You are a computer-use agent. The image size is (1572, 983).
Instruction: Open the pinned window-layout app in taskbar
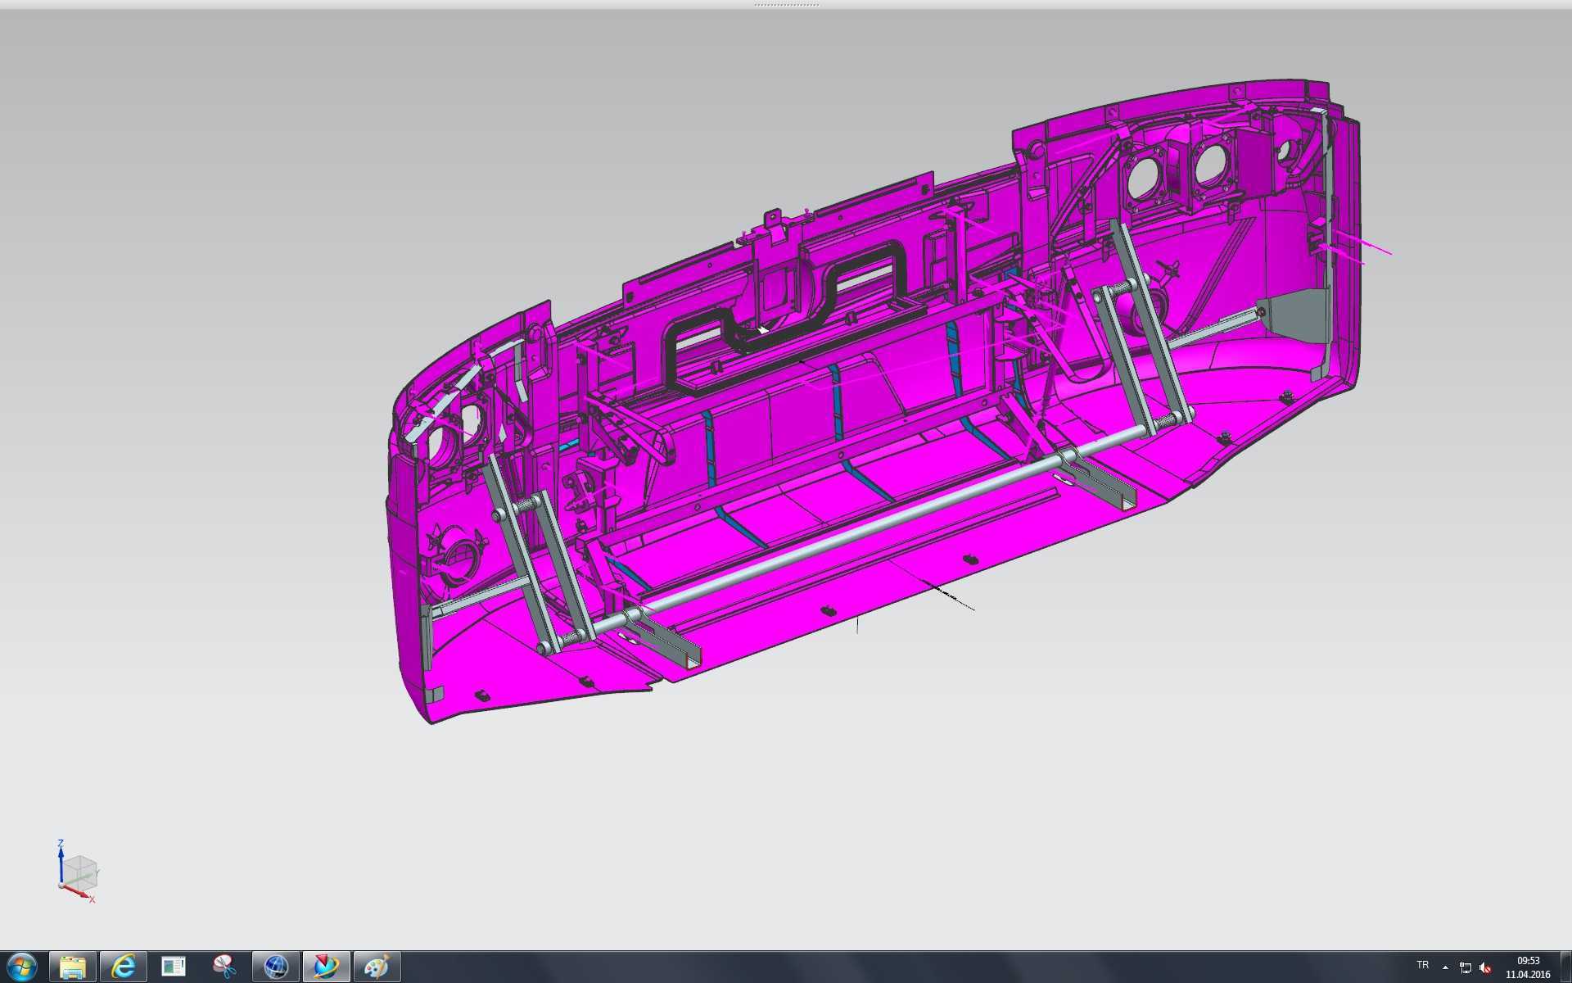[x=174, y=967]
